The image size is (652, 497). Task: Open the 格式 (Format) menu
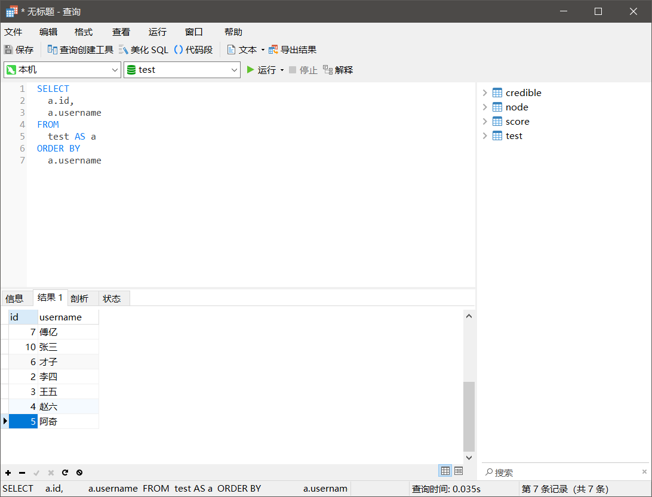(x=84, y=32)
